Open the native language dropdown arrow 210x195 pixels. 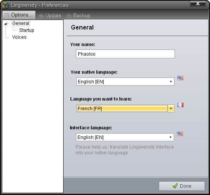(x=171, y=81)
